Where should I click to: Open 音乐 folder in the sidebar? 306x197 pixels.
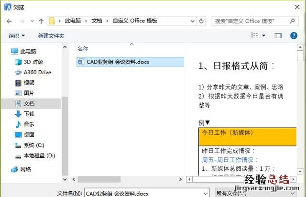coord(25,124)
